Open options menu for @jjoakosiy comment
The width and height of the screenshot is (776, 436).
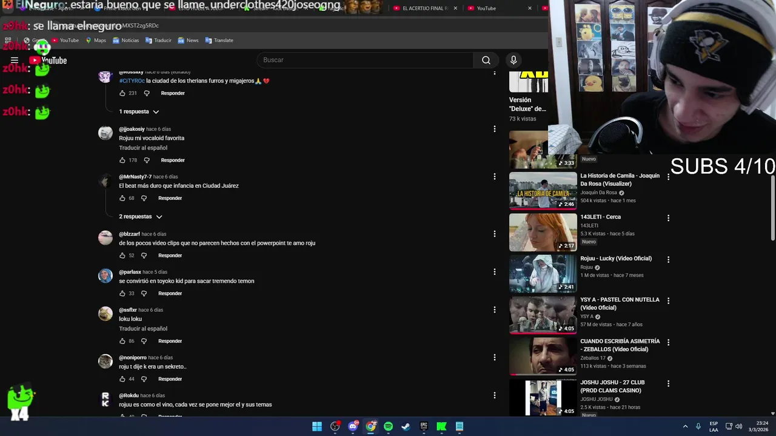click(495, 129)
